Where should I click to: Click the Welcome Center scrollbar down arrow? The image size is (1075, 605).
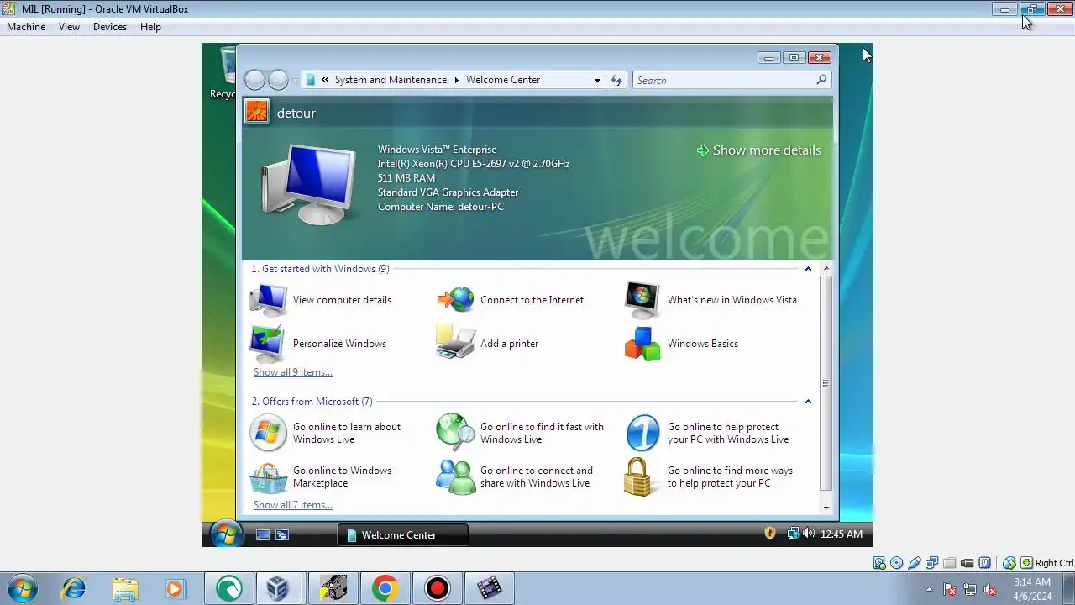826,508
